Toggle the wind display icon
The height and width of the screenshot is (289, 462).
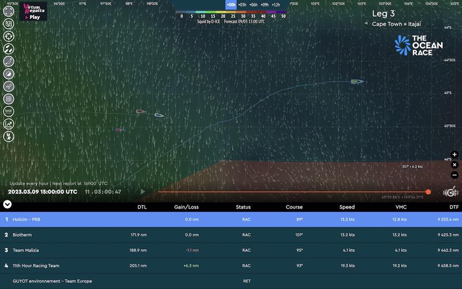9,86
